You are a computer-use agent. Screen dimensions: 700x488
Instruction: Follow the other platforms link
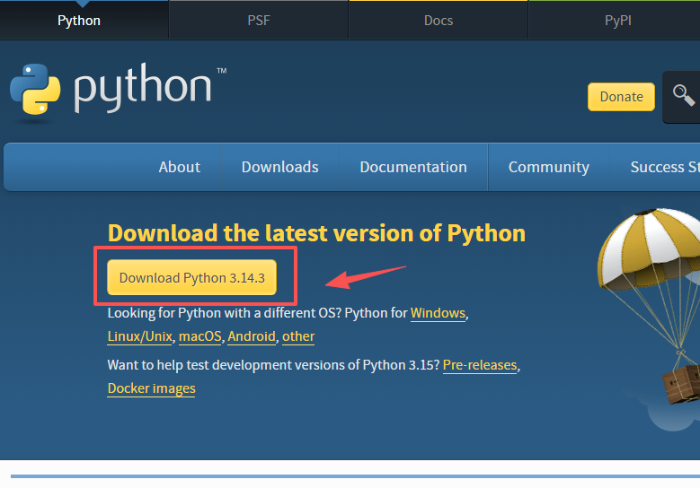click(x=298, y=336)
